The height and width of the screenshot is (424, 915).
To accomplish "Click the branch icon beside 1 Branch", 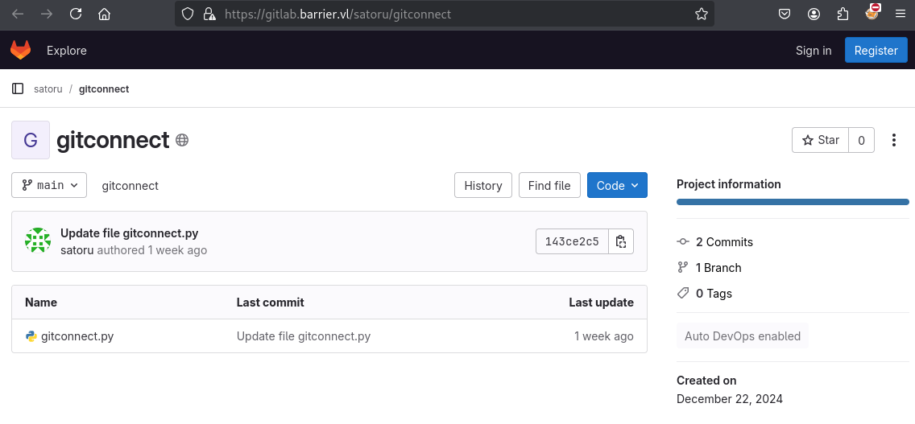I will [x=683, y=267].
